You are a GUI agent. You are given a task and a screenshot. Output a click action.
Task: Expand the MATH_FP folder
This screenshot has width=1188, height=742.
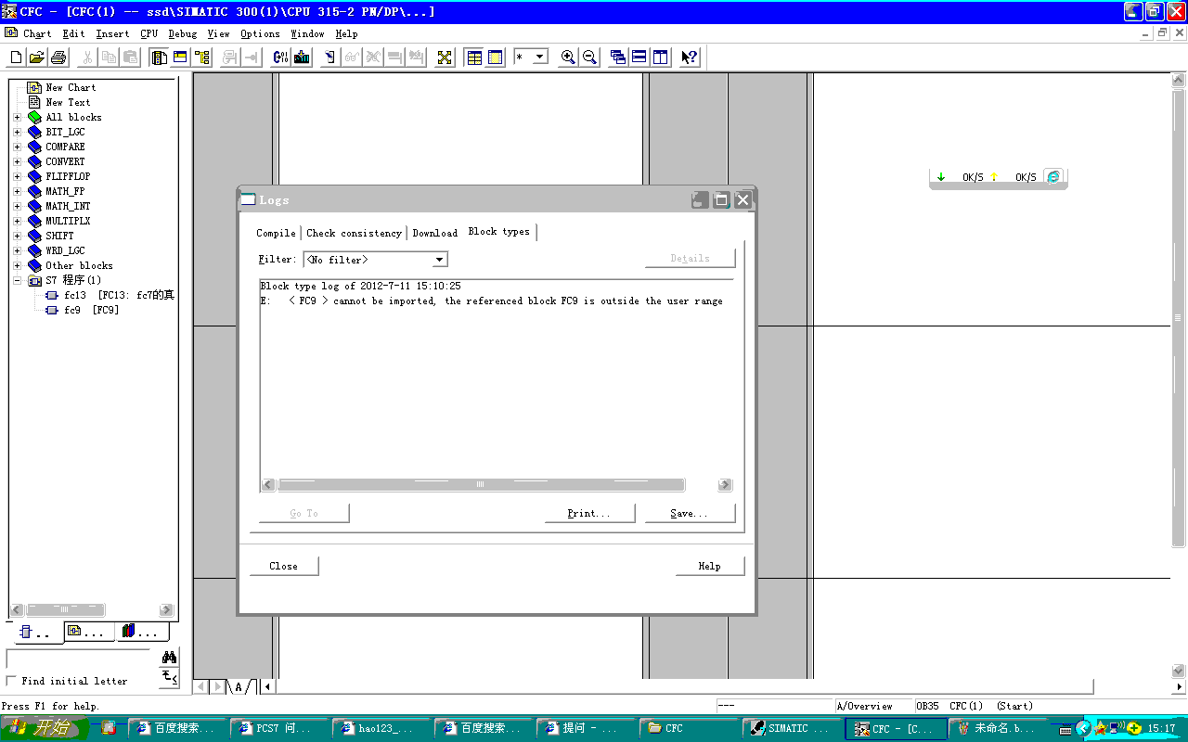(x=17, y=191)
